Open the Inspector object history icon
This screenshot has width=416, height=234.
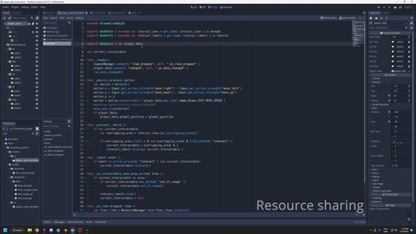pyautogui.click(x=411, y=18)
